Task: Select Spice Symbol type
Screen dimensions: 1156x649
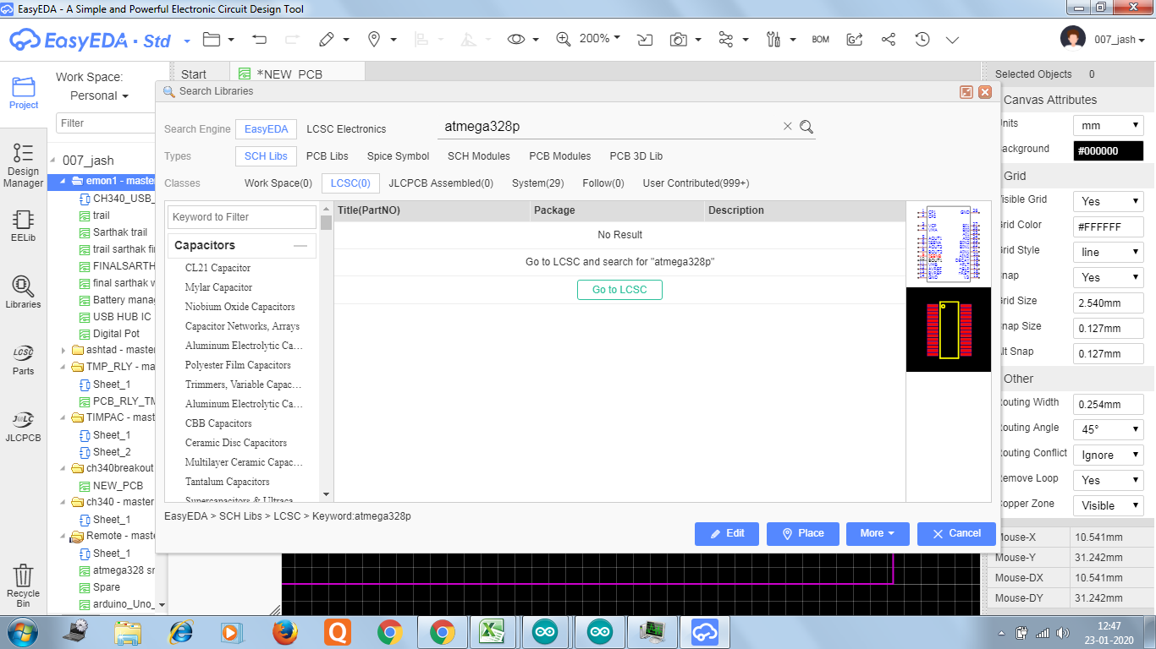Action: tap(398, 156)
